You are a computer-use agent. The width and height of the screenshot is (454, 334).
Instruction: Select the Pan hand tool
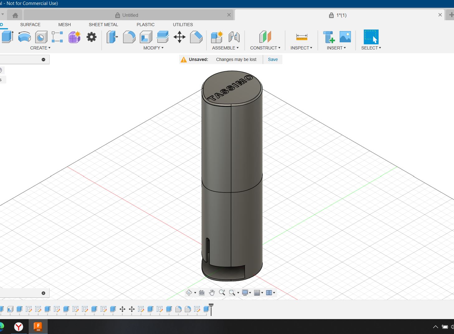pos(212,293)
